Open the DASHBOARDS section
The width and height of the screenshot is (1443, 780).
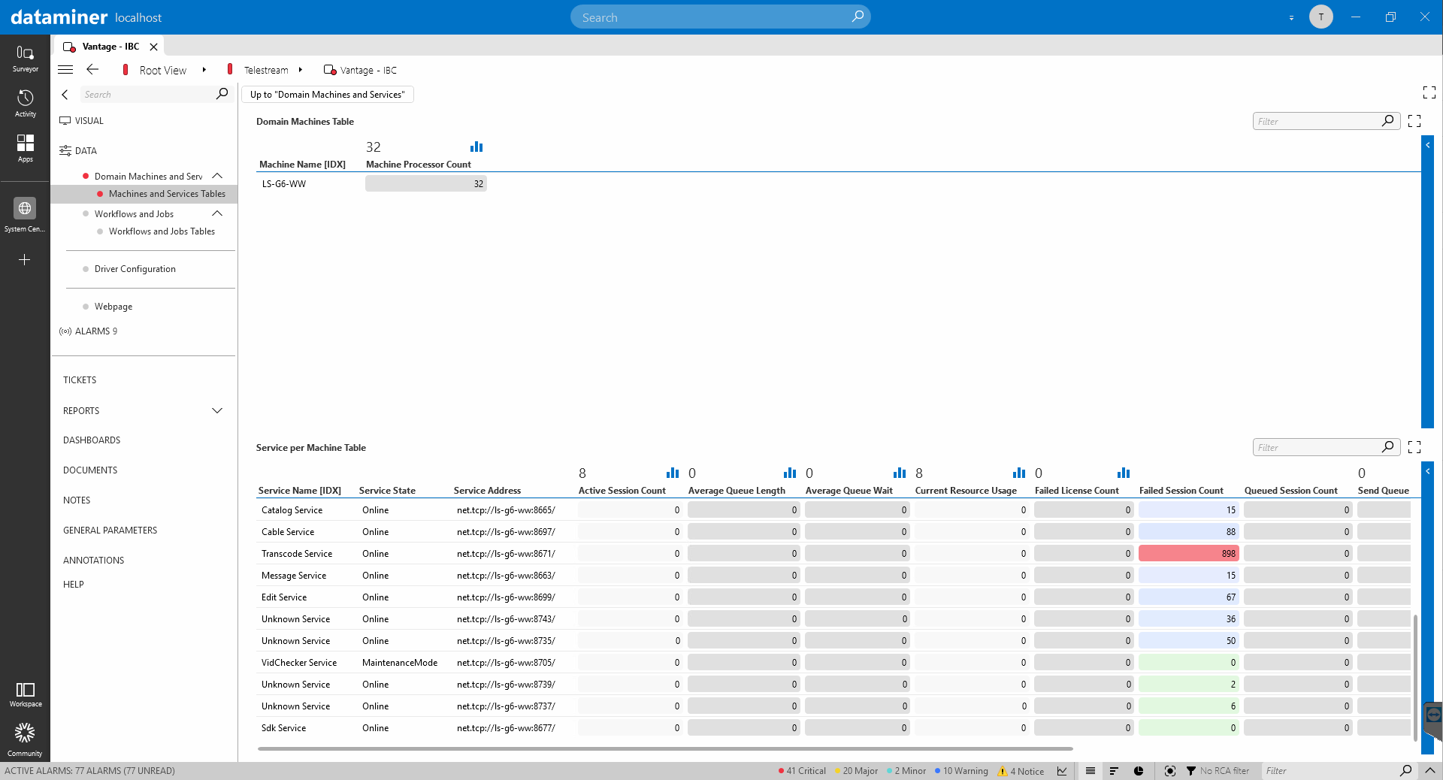point(92,440)
